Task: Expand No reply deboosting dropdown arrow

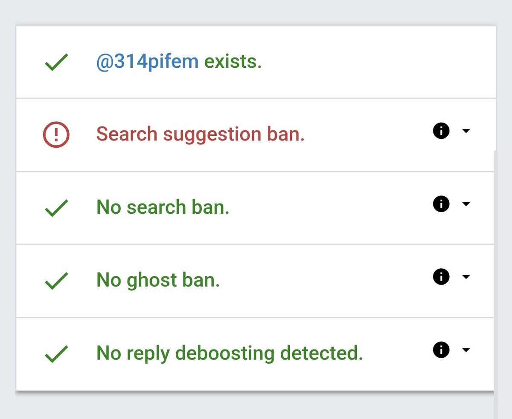Action: point(466,350)
